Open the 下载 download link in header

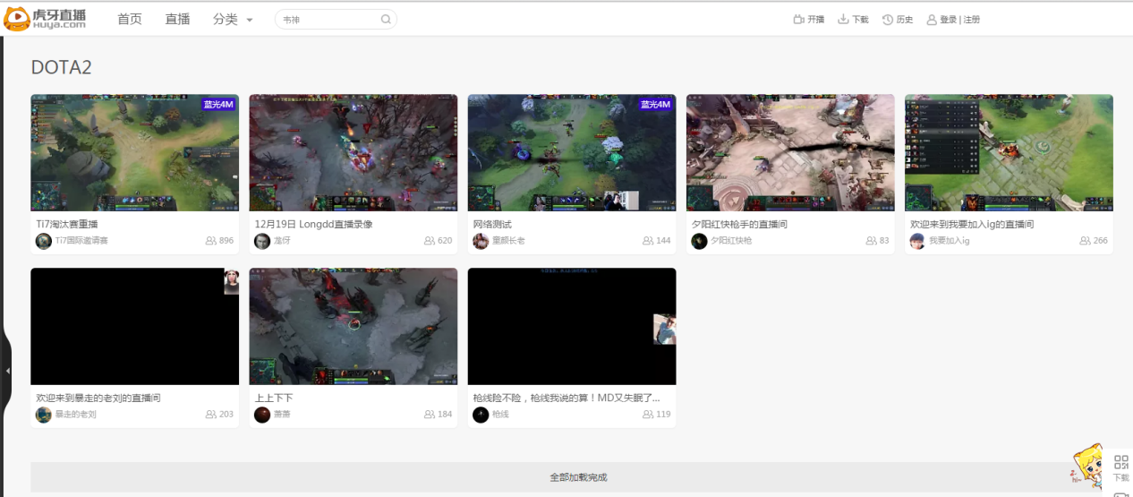853,19
